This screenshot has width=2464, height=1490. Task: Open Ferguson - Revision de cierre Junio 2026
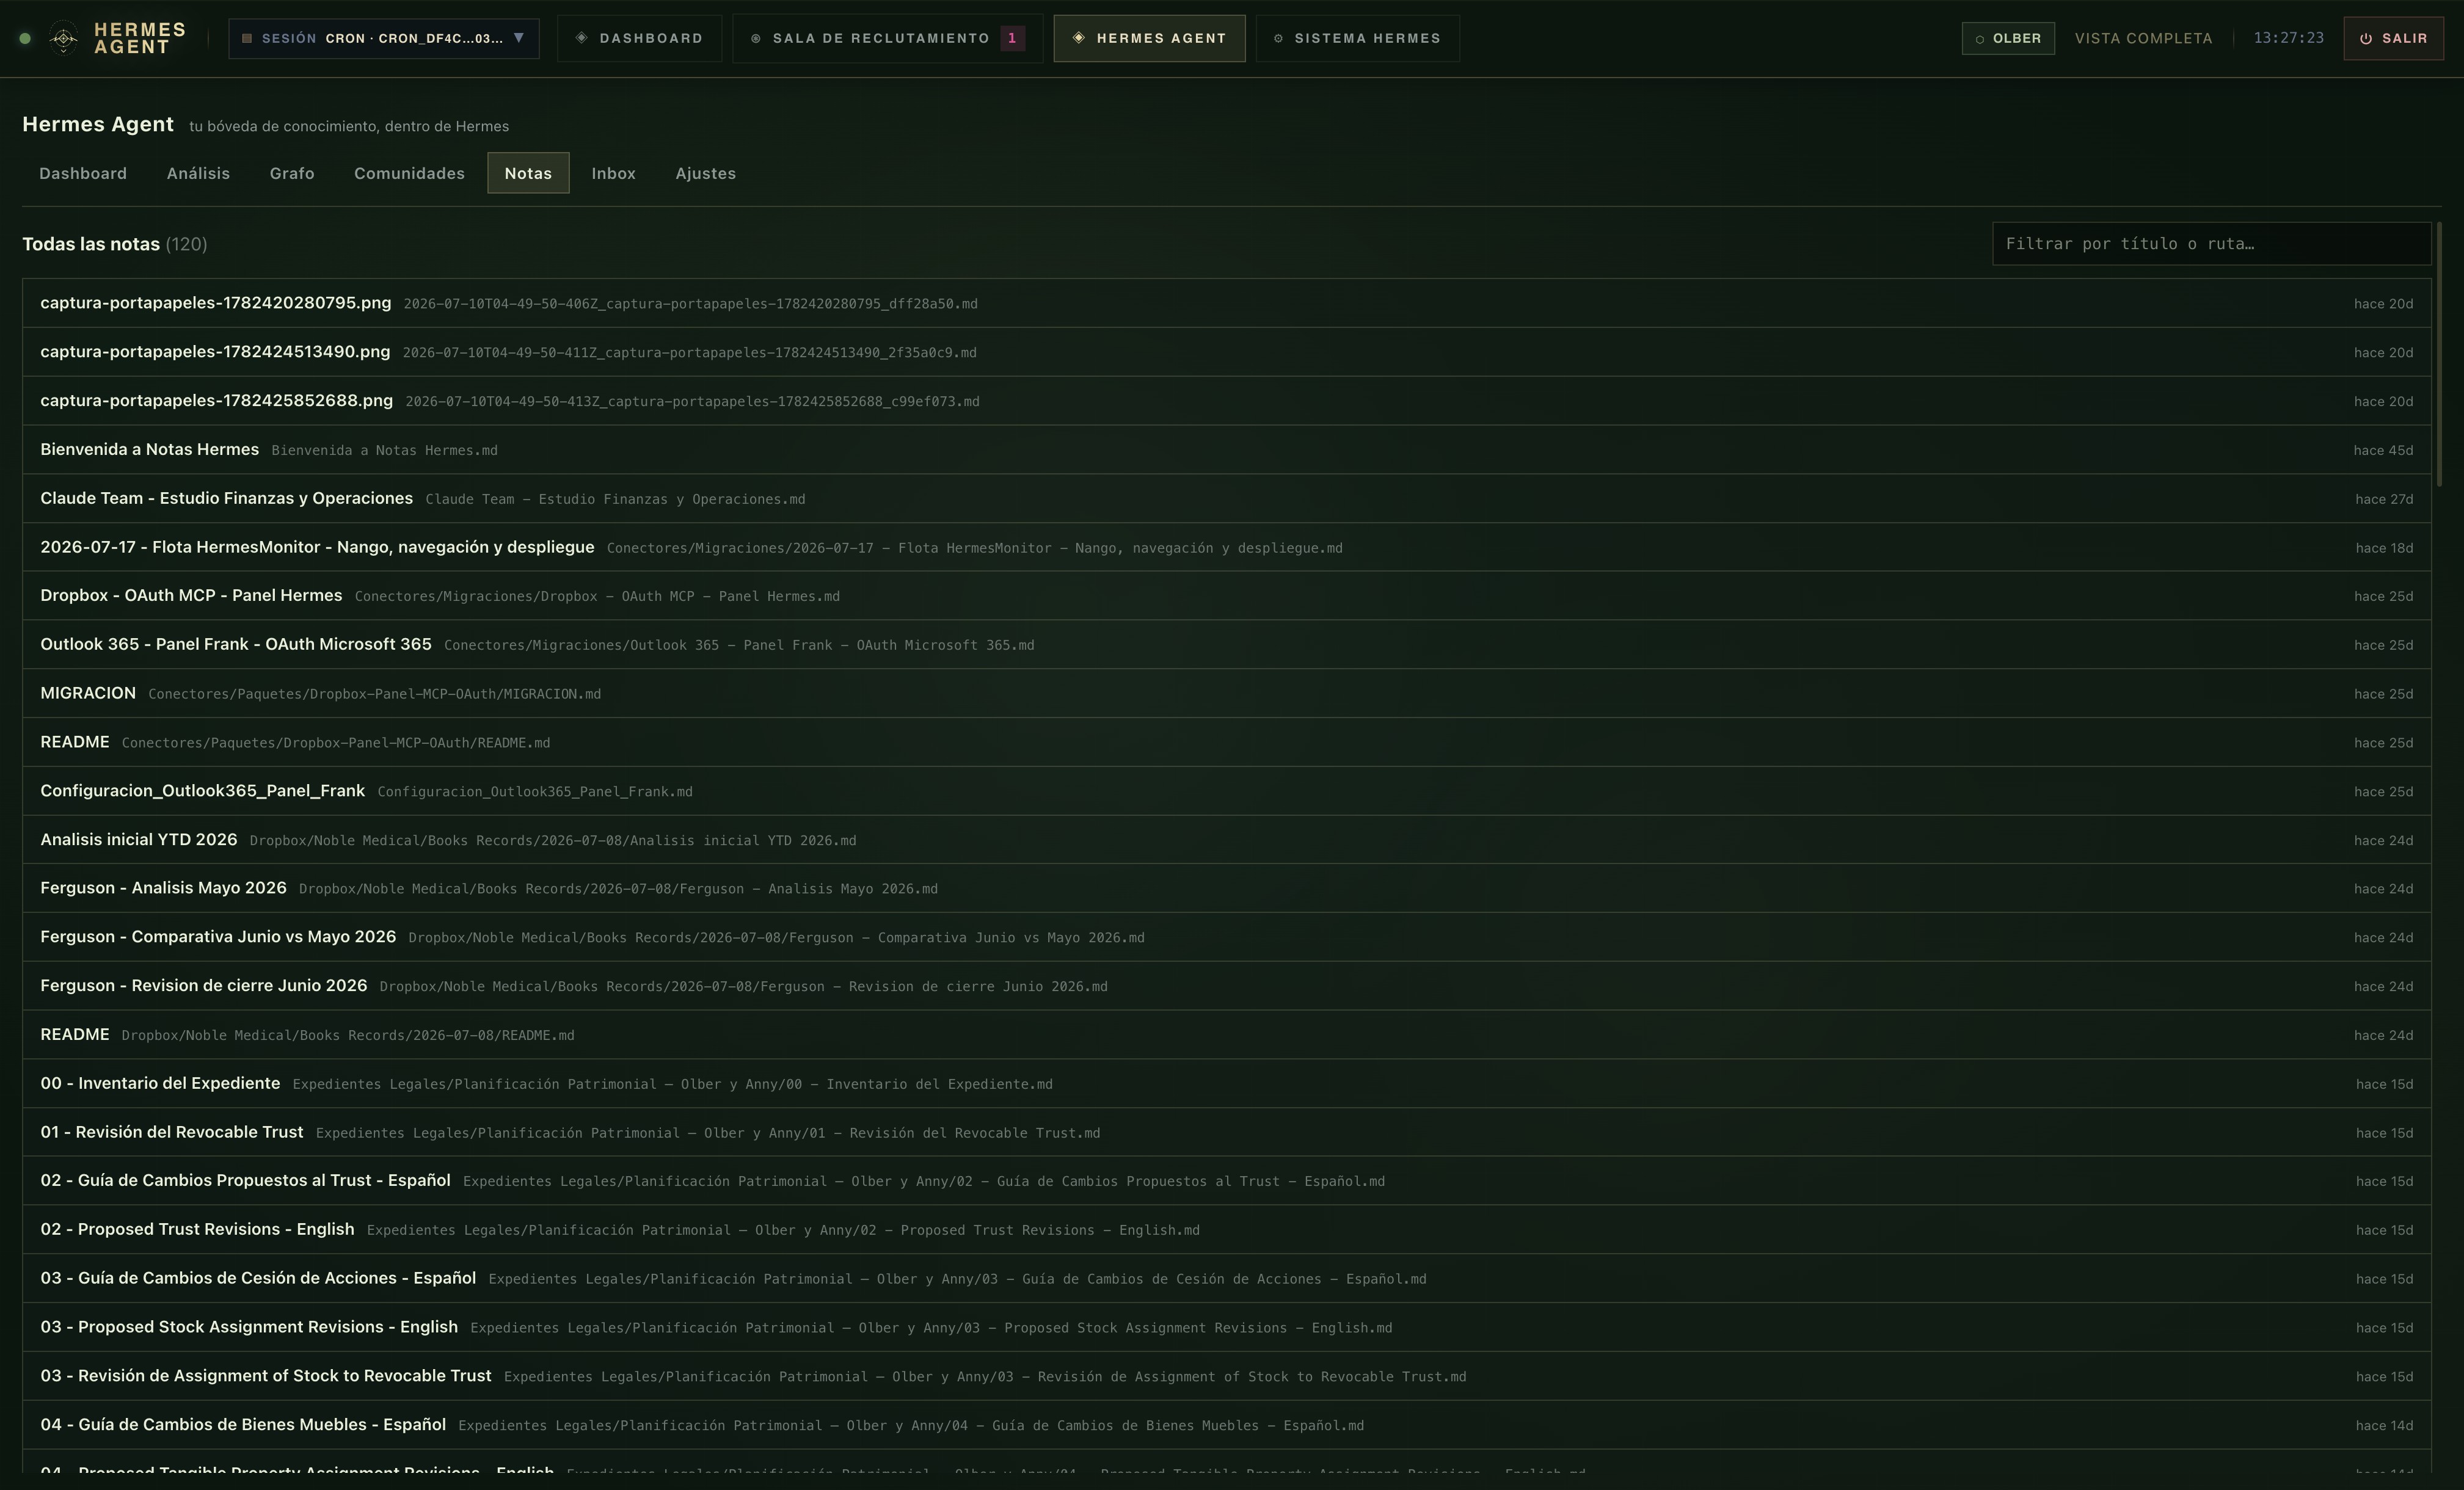(1226, 986)
